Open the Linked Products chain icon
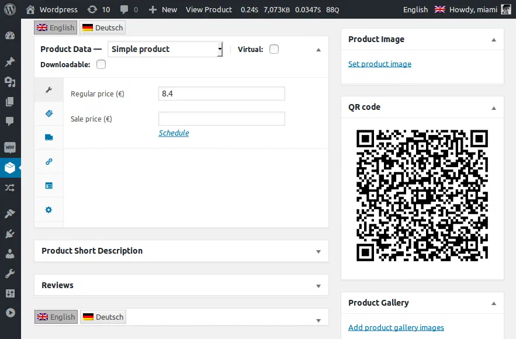This screenshot has width=516, height=339. (49, 161)
